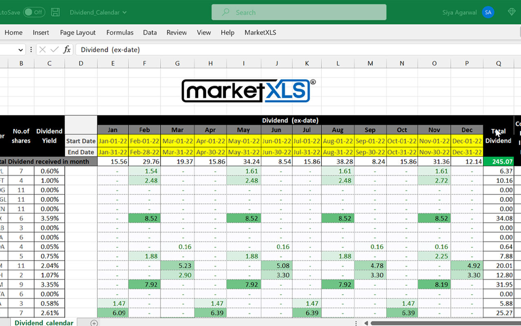Expand the Dividend_Calendar file name dropdown
Viewport: 521px width, 326px height.
pos(125,13)
